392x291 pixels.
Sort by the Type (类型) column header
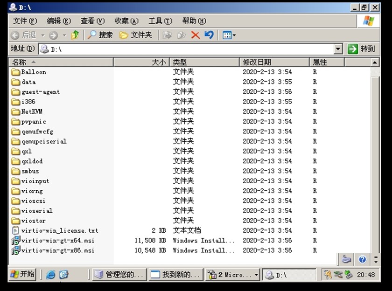pyautogui.click(x=204, y=62)
